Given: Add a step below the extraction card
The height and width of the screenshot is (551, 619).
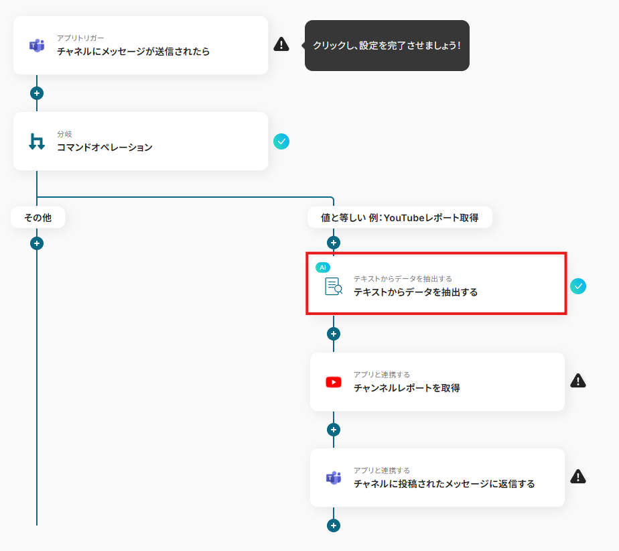Looking at the screenshot, I should click(x=334, y=334).
